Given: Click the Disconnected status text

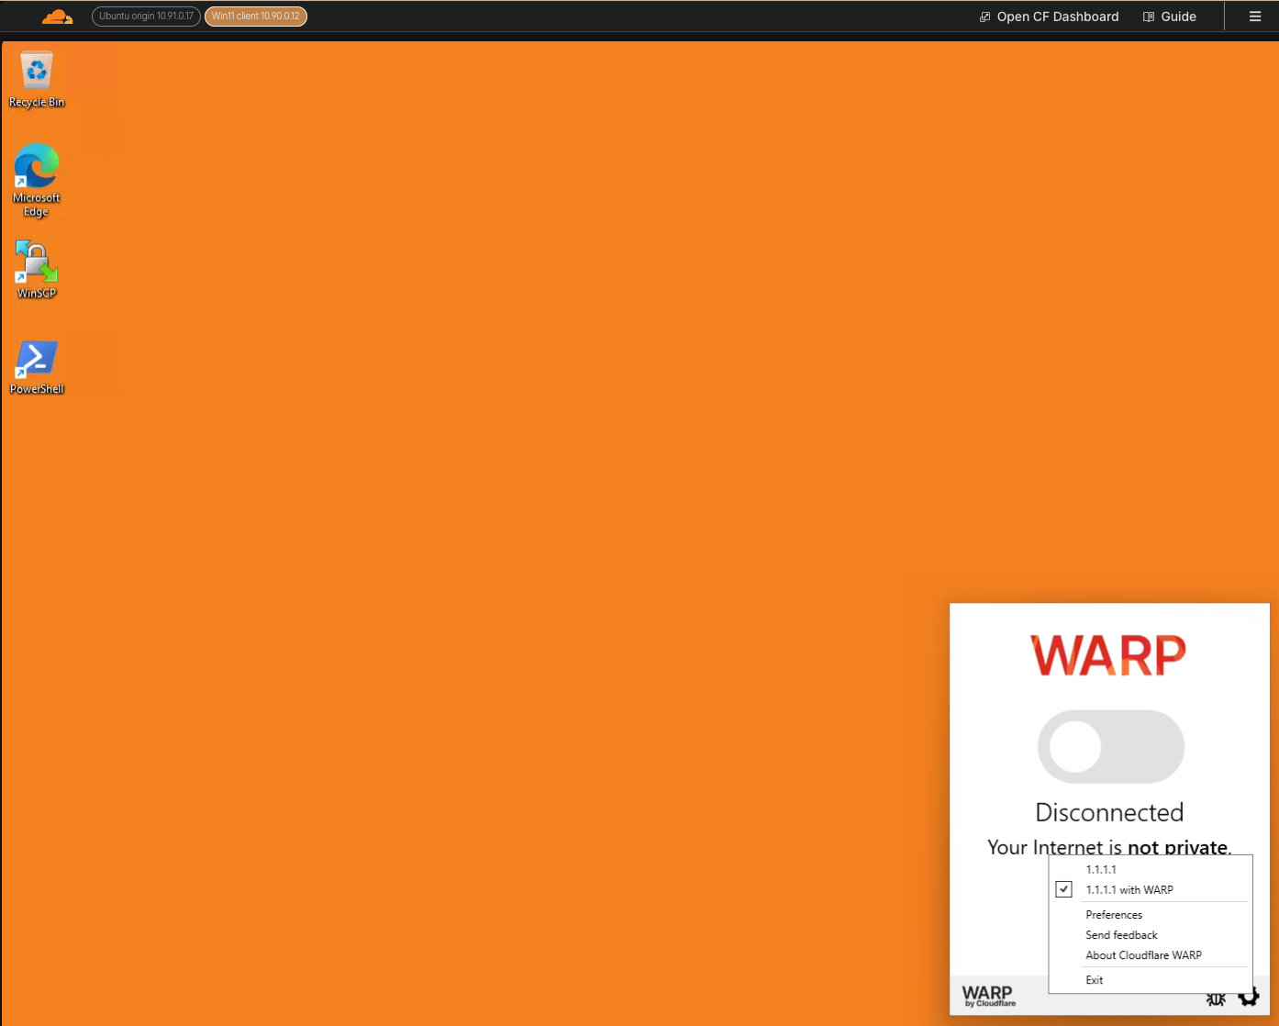Looking at the screenshot, I should [x=1109, y=812].
